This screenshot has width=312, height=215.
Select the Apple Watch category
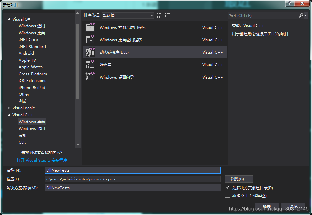click(31, 67)
